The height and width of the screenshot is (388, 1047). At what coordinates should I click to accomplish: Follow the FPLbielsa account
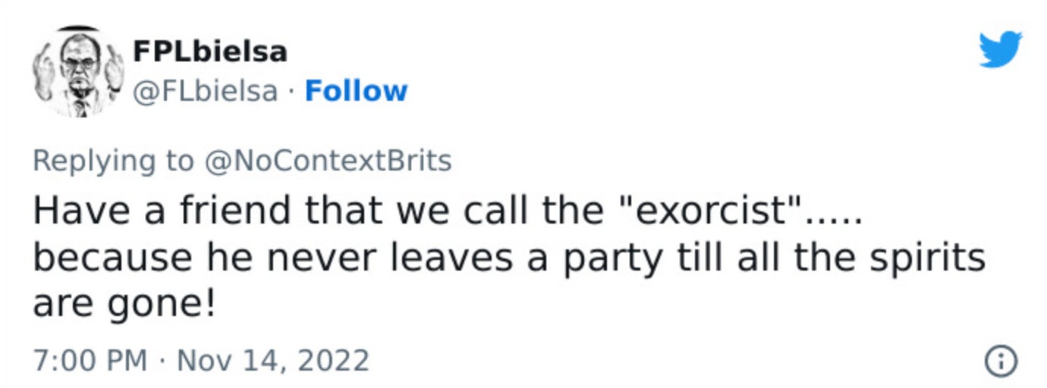tap(356, 92)
